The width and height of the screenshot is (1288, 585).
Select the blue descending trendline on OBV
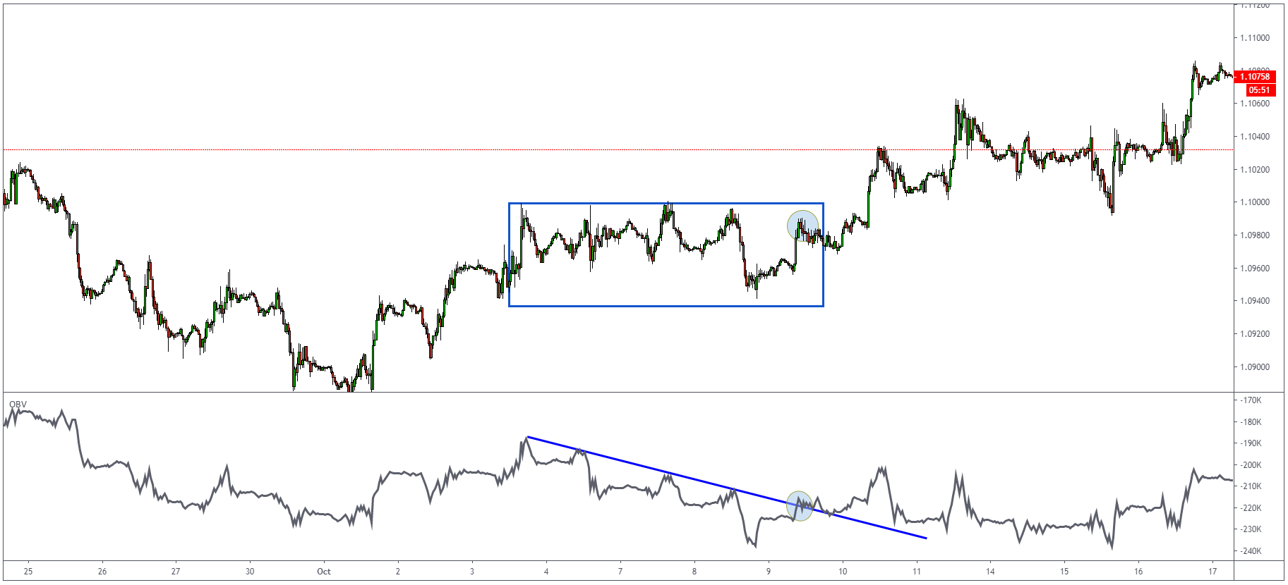coord(726,488)
